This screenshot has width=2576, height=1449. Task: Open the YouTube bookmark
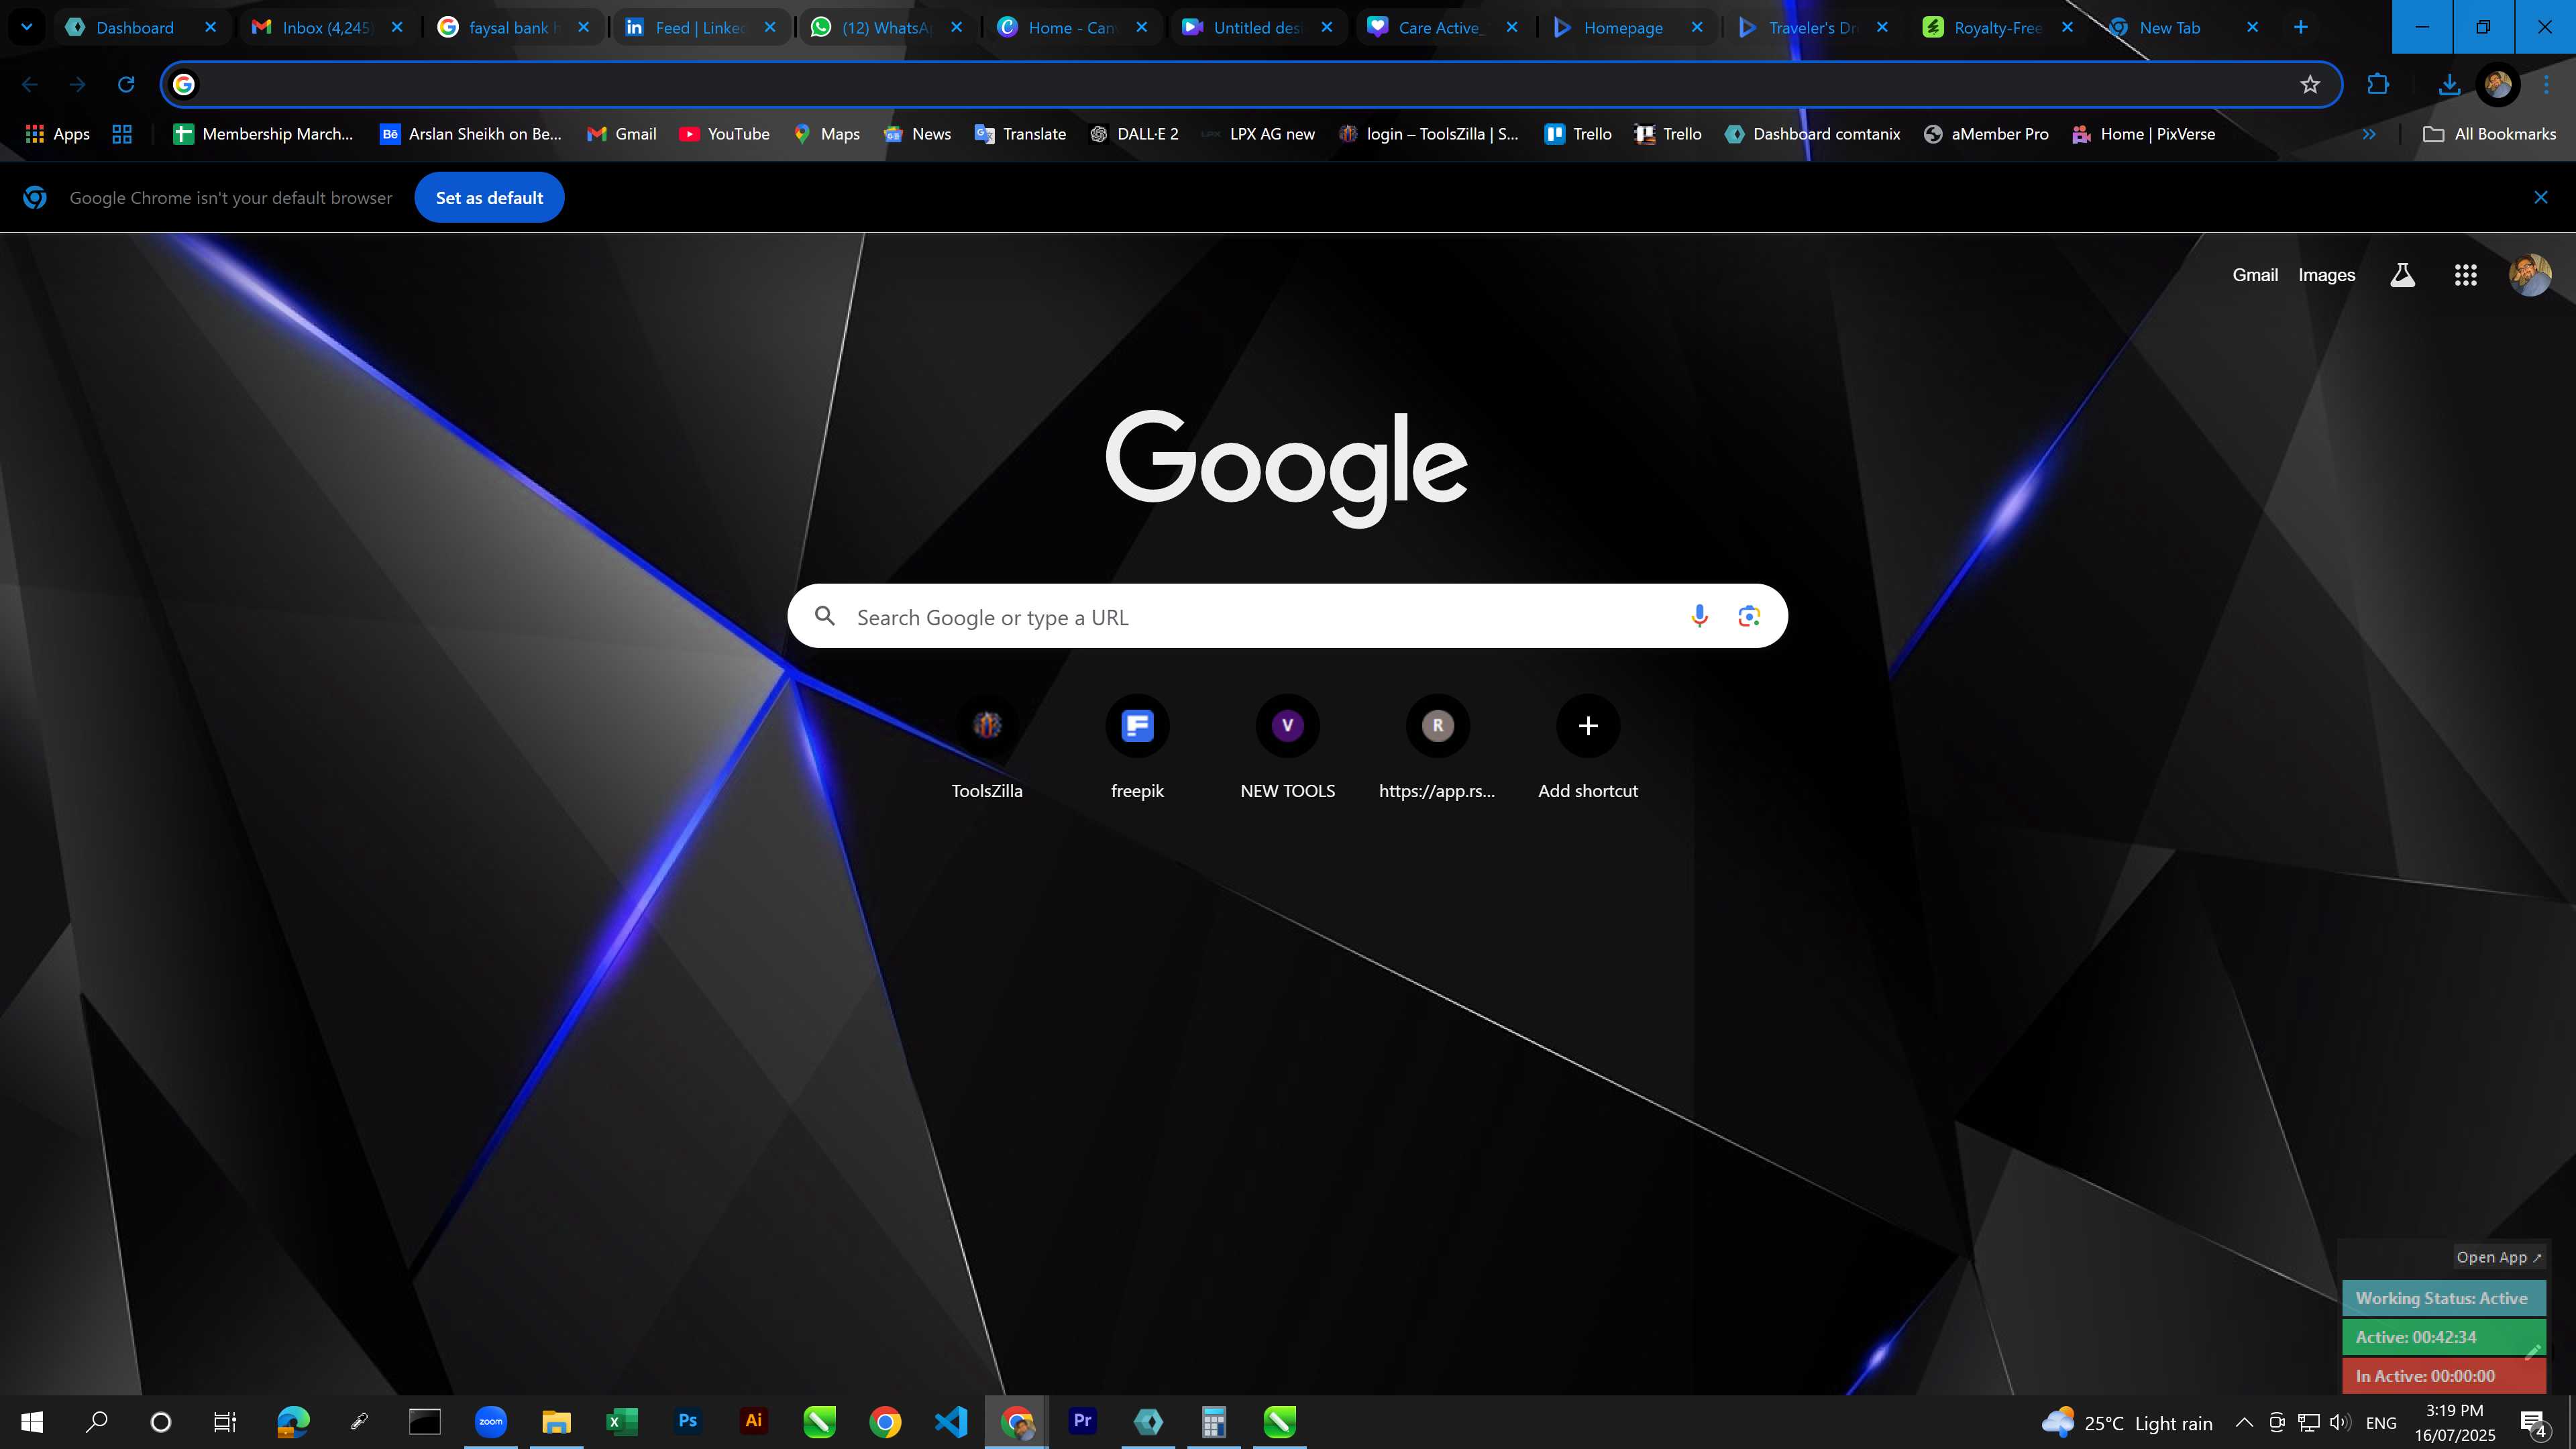pos(724,134)
